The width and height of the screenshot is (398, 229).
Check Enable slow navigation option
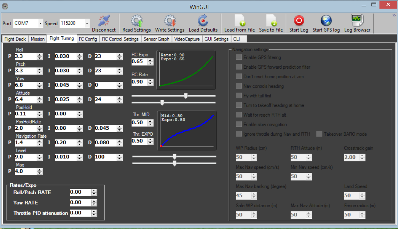[239, 125]
